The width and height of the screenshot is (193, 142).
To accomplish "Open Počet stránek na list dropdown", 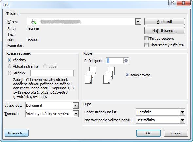I will pos(182,112).
